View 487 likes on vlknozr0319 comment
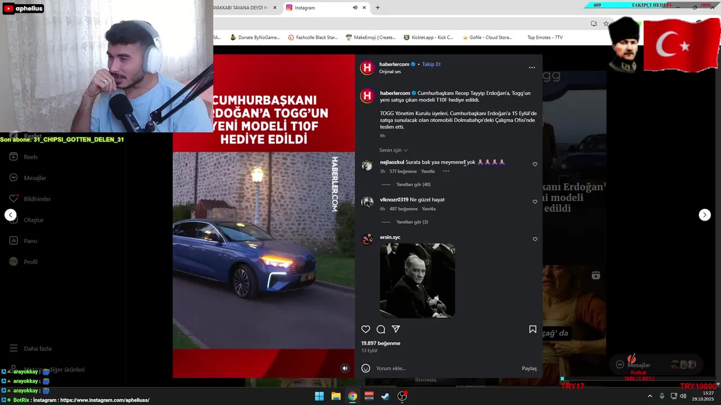The height and width of the screenshot is (405, 721). click(x=404, y=209)
